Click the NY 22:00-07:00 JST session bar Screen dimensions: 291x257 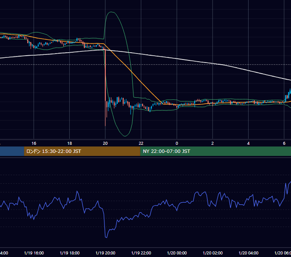(x=215, y=151)
